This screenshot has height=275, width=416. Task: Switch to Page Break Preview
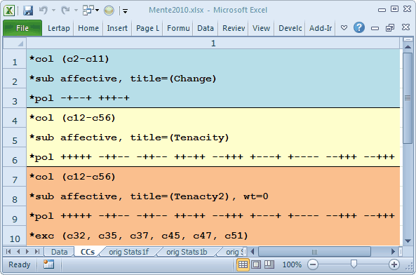(x=269, y=264)
